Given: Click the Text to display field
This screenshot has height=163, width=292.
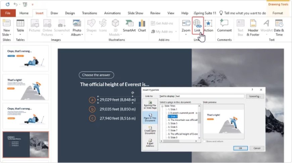Looking at the screenshot, I should pos(210,96).
